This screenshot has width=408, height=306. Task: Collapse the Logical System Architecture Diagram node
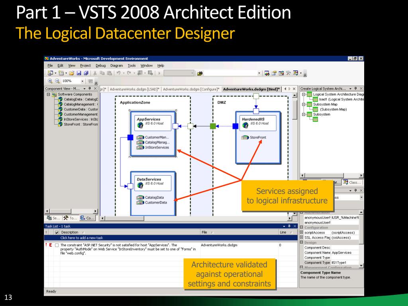303,94
